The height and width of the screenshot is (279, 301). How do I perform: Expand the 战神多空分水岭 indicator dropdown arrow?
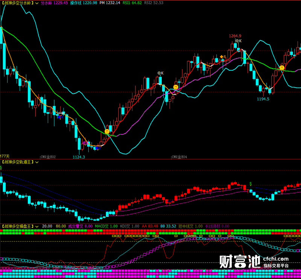tap(37, 3)
